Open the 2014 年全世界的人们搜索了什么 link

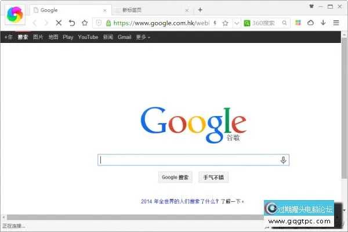click(x=180, y=201)
